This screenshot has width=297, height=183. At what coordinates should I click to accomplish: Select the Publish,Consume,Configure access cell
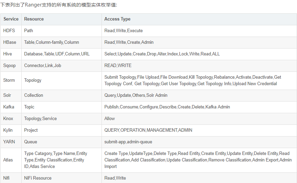pos(199,107)
